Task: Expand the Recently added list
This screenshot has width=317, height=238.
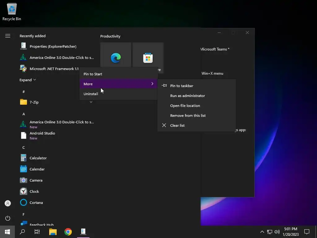Action: click(28, 80)
